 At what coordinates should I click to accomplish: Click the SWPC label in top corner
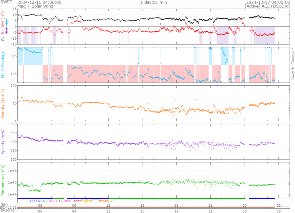pyautogui.click(x=6, y=2)
